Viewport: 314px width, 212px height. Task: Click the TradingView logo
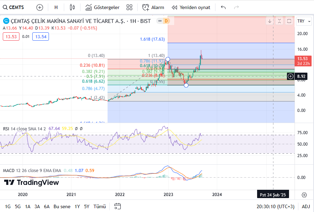click(x=32, y=182)
